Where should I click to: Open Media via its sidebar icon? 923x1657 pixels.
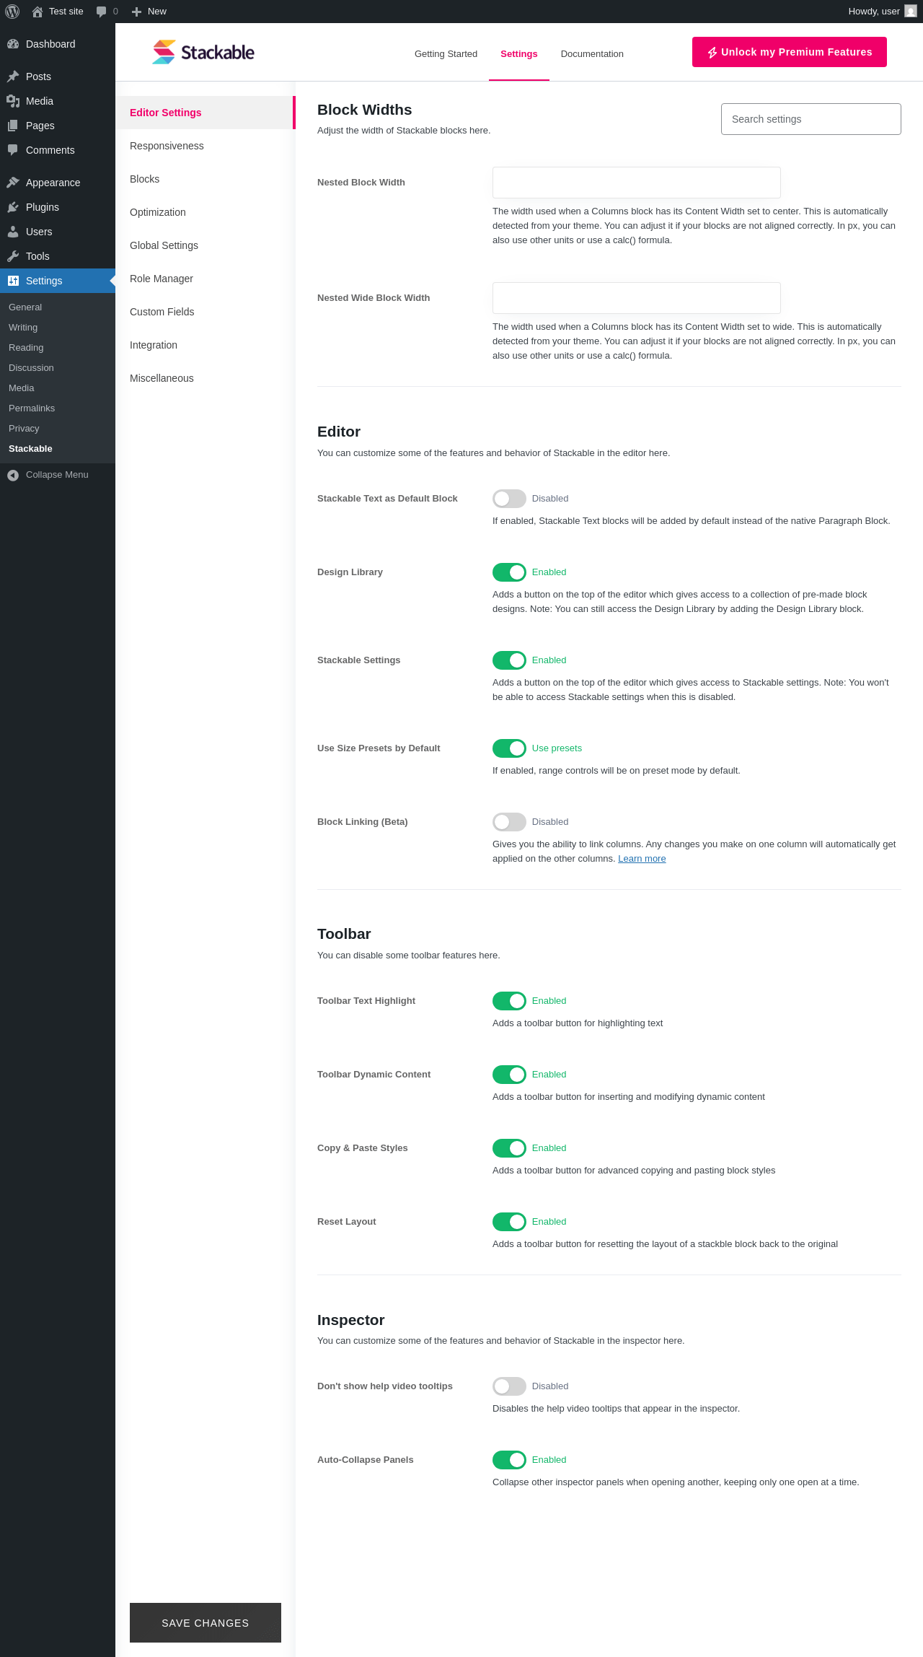pyautogui.click(x=13, y=101)
